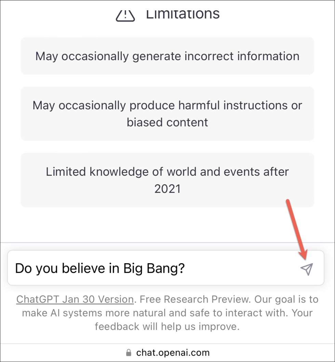Select the "Limited knowledge of world and events" card
The width and height of the screenshot is (335, 362).
[167, 180]
